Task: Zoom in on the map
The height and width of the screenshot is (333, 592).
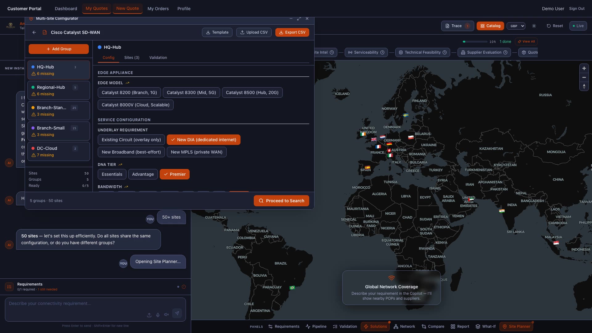Action: pyautogui.click(x=584, y=68)
